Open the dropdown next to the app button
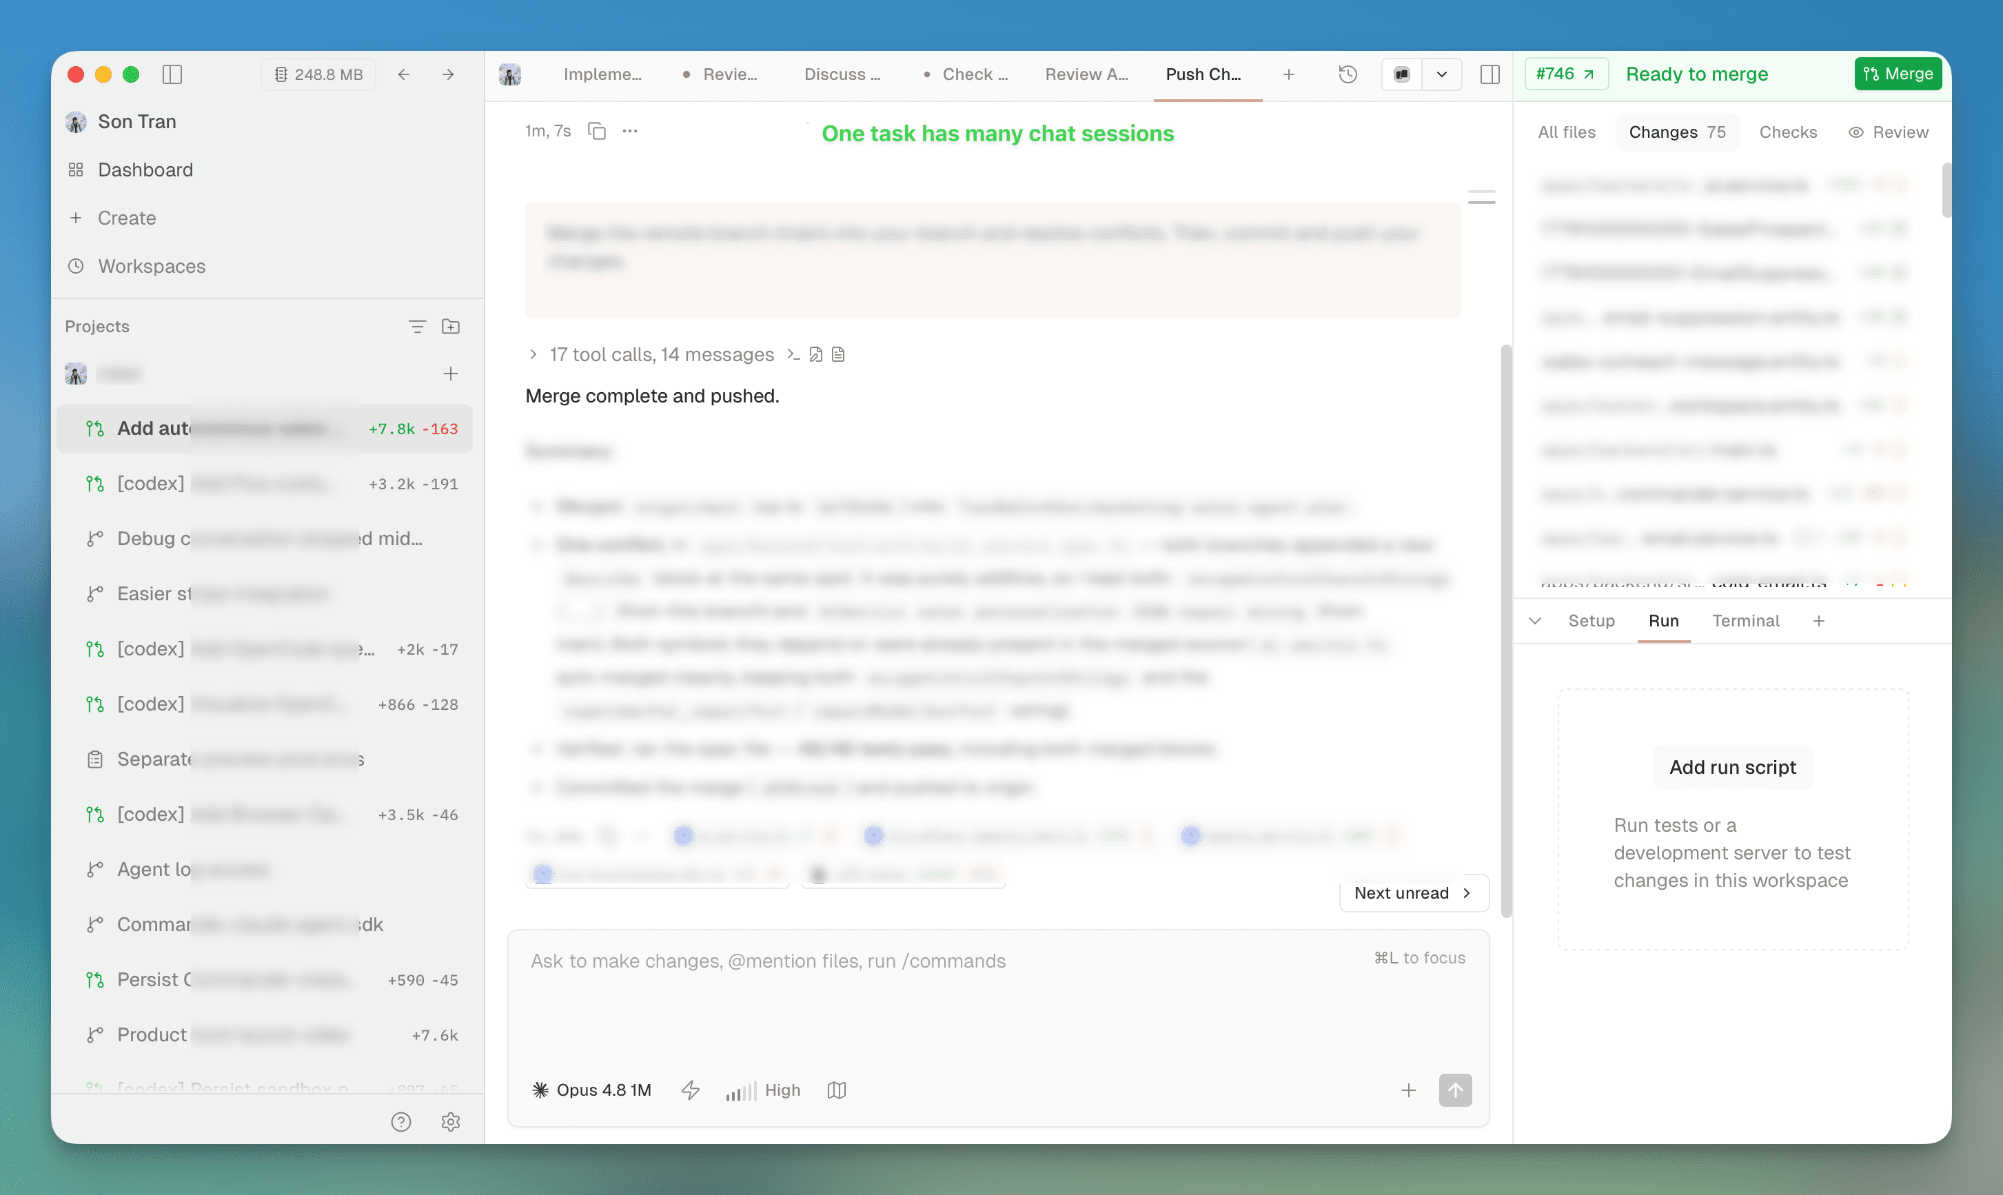Image resolution: width=2003 pixels, height=1195 pixels. [x=1442, y=74]
